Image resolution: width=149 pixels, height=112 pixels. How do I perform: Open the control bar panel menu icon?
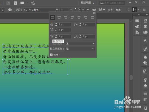[144, 10]
